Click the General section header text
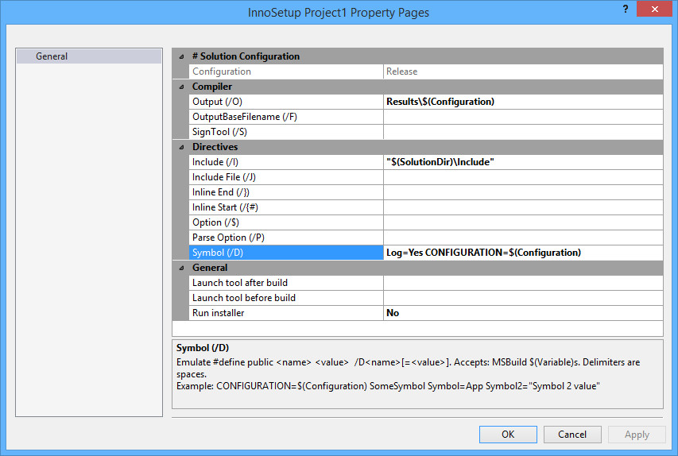The height and width of the screenshot is (456, 678). click(210, 268)
